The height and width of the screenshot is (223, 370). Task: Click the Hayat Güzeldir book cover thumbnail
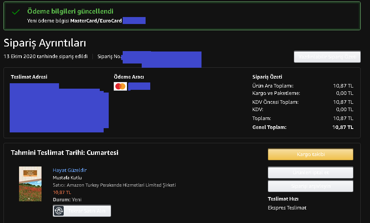click(30, 184)
